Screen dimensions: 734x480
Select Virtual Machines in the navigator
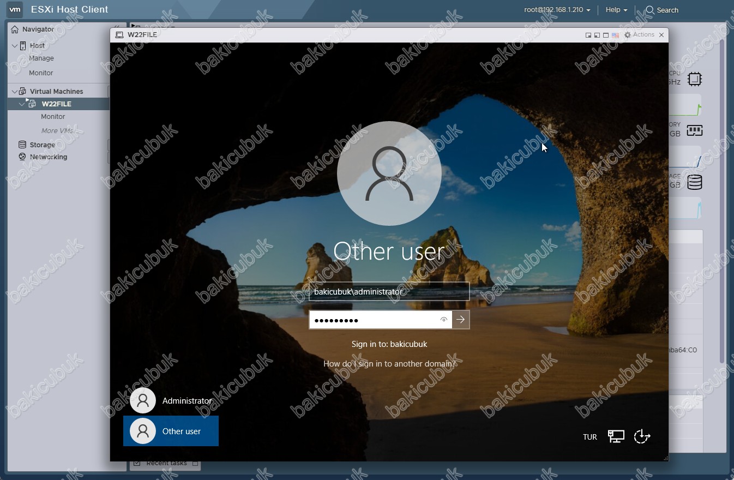pyautogui.click(x=56, y=92)
